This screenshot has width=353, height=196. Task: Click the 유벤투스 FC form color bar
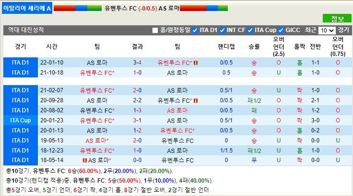(78, 8)
